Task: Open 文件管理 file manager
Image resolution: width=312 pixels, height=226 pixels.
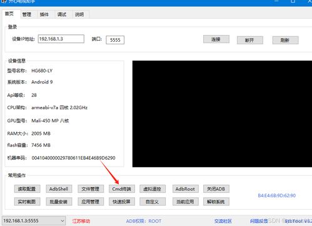Action: click(x=91, y=189)
